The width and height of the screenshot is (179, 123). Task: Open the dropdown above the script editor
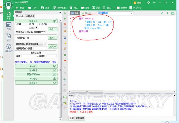pos(115,13)
